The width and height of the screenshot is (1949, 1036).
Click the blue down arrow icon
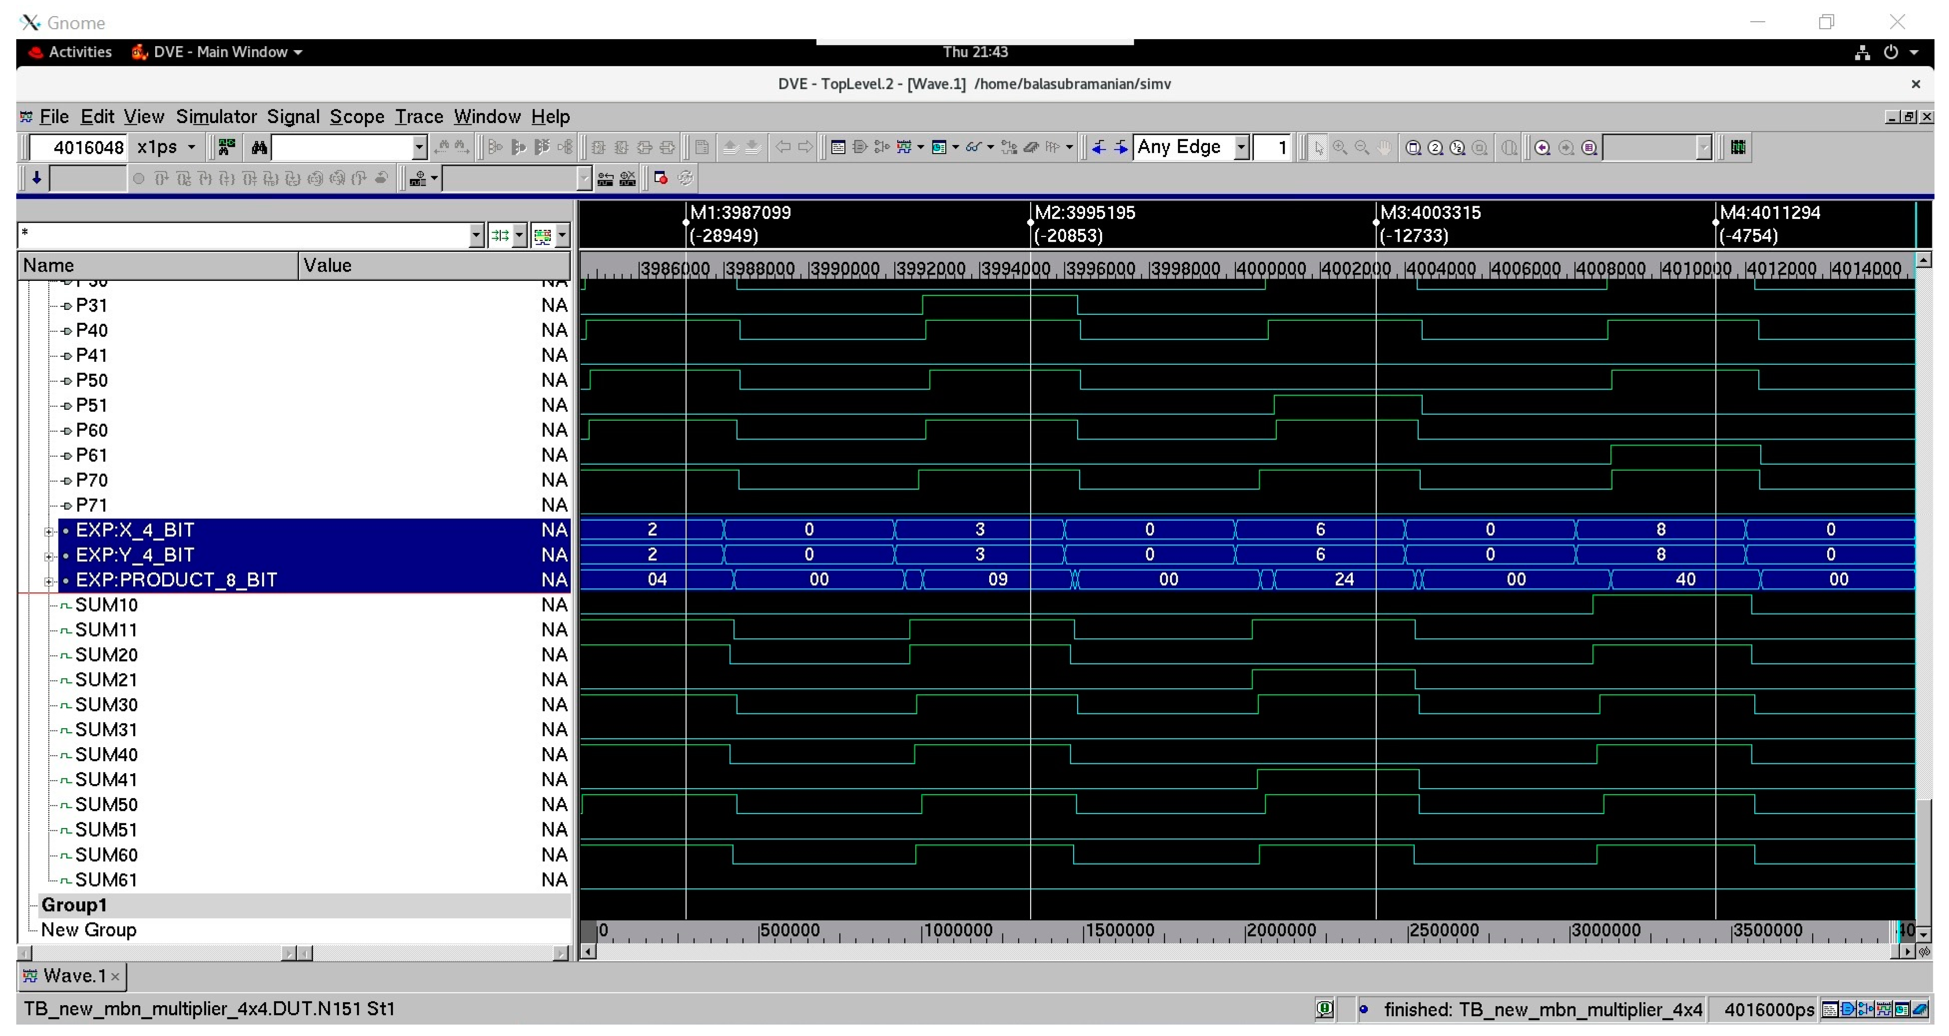(36, 178)
